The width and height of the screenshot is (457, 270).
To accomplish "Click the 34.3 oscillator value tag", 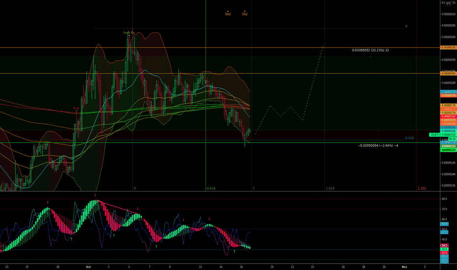I will [444, 245].
